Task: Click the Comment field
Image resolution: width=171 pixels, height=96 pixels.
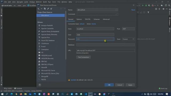Action: [x=97, y=14]
